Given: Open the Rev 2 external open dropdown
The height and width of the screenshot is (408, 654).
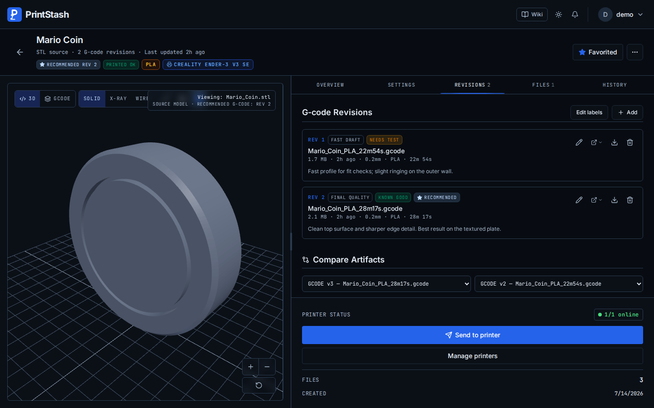Looking at the screenshot, I should tap(596, 200).
